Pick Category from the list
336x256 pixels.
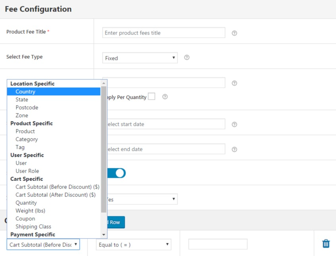54,139
